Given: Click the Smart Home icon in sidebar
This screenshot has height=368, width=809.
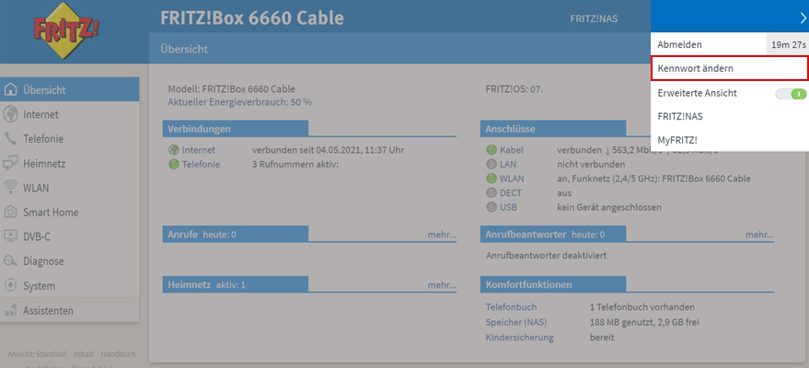Looking at the screenshot, I should click(11, 213).
